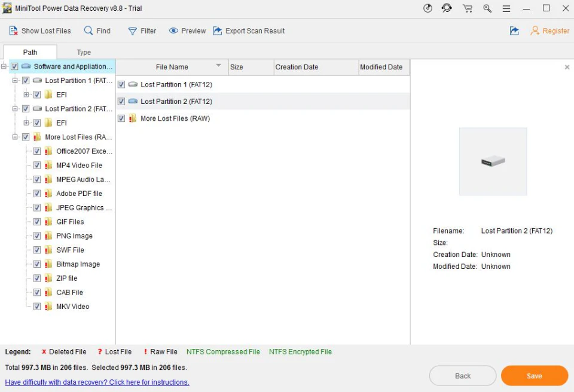Toggle the More Lost Files checkbox in the tree
This screenshot has height=392, width=574.
pyautogui.click(x=26, y=137)
